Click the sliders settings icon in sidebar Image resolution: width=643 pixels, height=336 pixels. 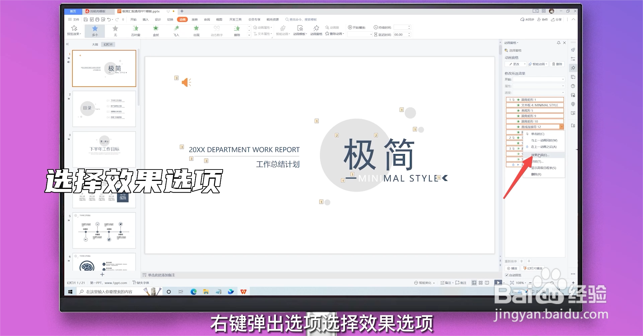(573, 59)
